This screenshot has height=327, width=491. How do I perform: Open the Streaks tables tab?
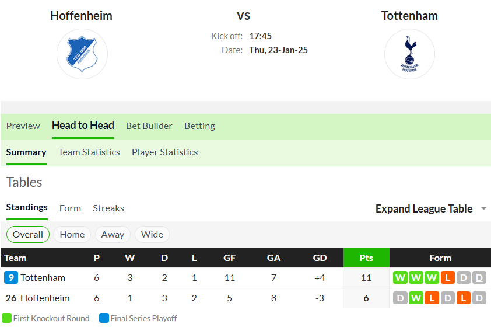point(108,208)
